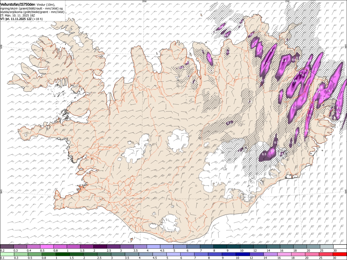Click the '1.6' precipitation value on map

coord(328,91)
